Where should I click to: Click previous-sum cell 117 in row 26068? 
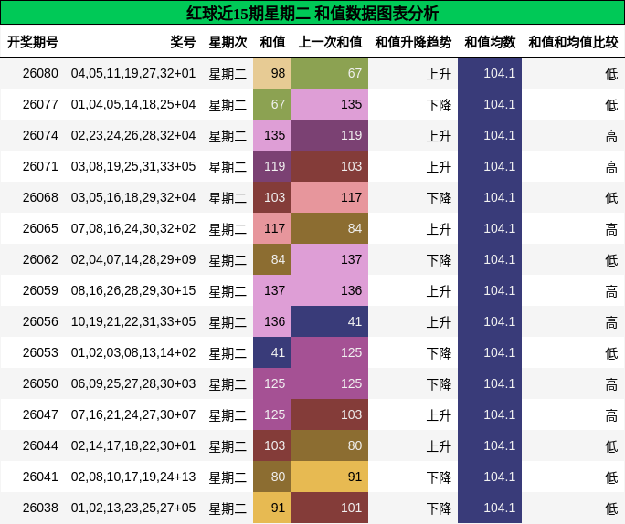tap(330, 197)
